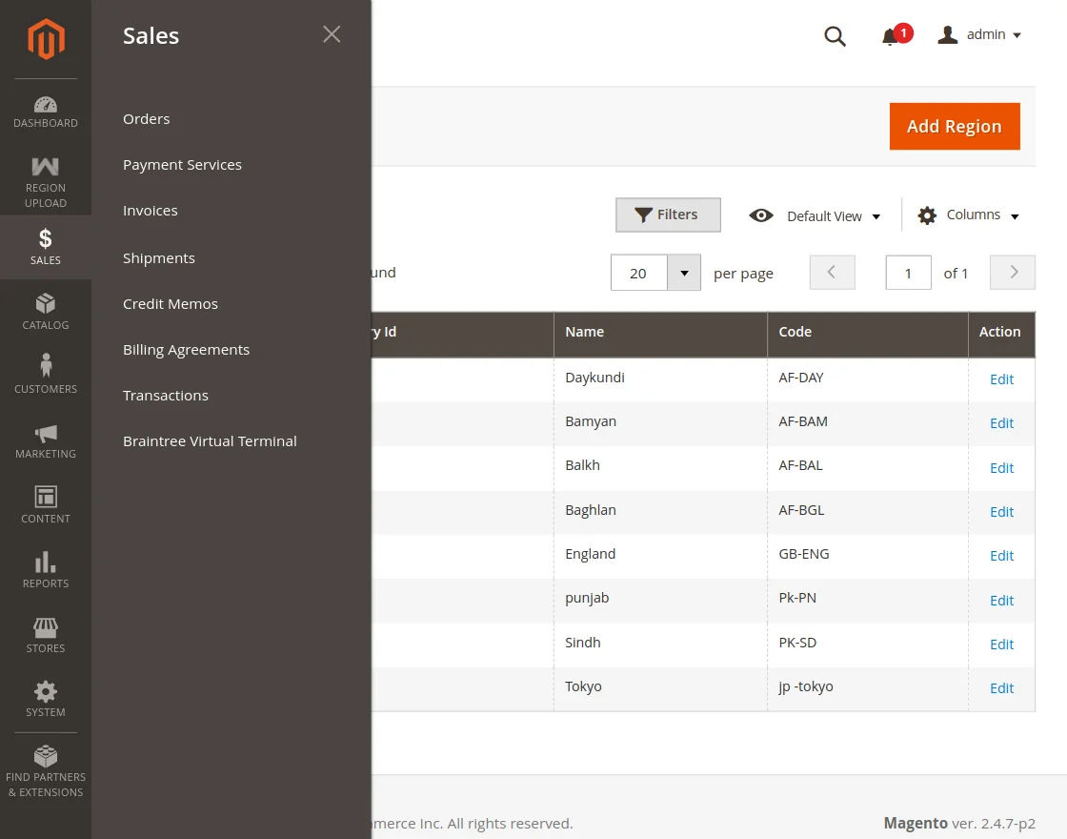Click the page number input field

907,272
